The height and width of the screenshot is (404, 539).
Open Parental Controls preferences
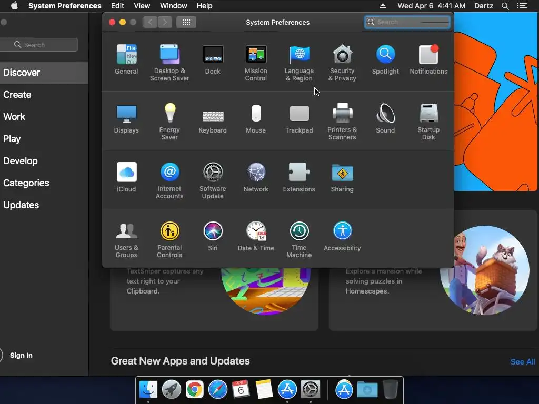pyautogui.click(x=169, y=239)
